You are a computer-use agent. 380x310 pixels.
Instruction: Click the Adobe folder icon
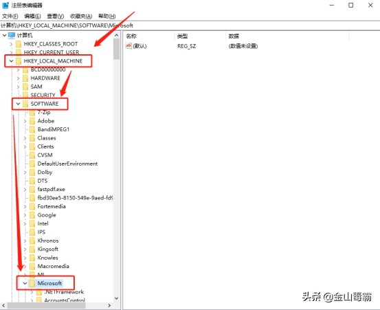click(x=32, y=121)
